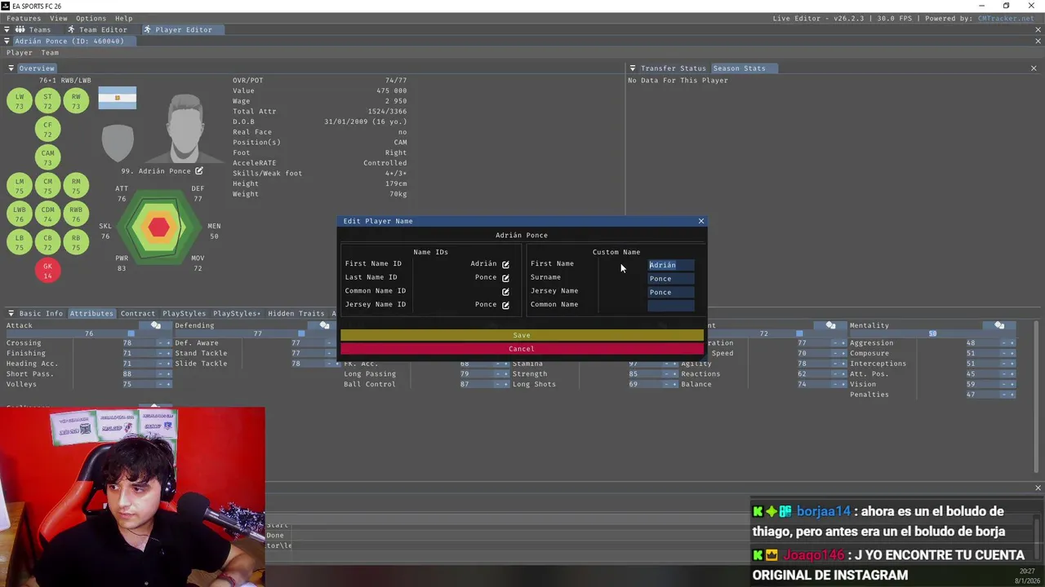Click the Argentina flag icon
This screenshot has height=587, width=1045.
point(118,98)
